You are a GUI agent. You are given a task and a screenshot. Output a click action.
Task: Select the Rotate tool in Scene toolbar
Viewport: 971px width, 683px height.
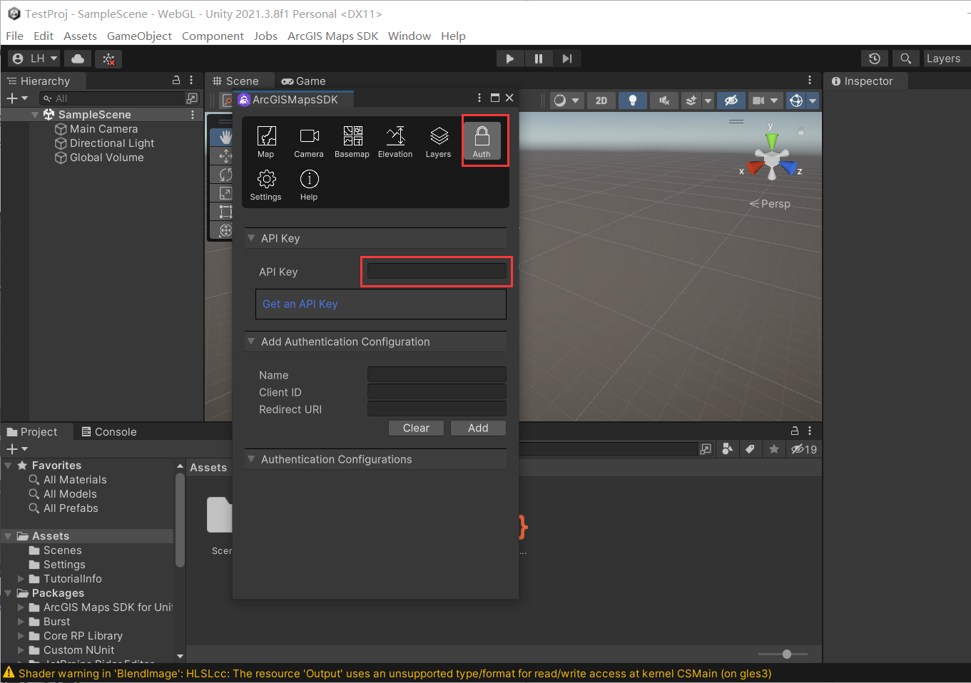click(x=225, y=174)
